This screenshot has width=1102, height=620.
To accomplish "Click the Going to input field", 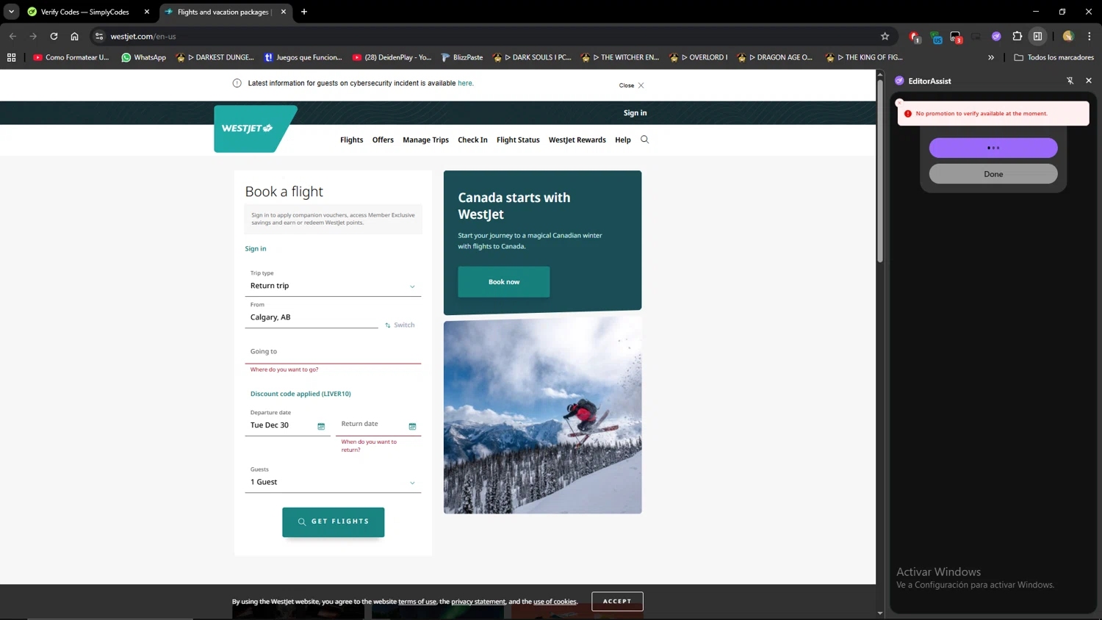I will pyautogui.click(x=333, y=351).
